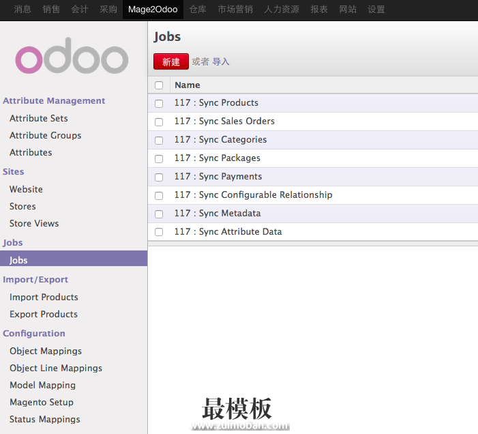Screen dimensions: 478x434
Task: Open the 人力资源 top menu
Action: pos(282,10)
